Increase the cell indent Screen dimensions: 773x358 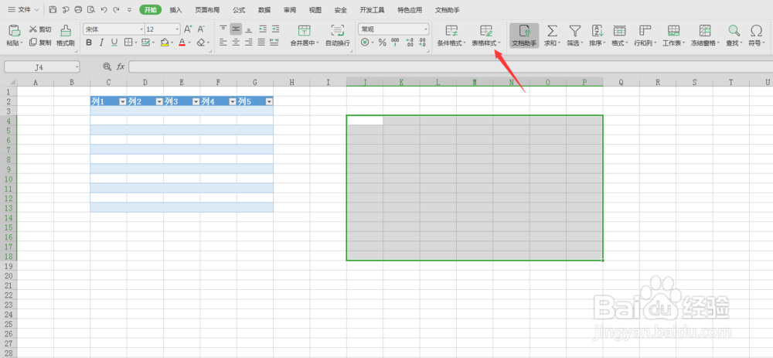pyautogui.click(x=275, y=29)
